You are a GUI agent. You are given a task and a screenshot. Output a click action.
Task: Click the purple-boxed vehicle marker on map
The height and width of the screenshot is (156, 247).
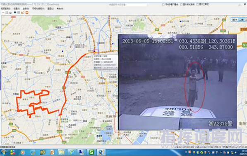(x=96, y=52)
